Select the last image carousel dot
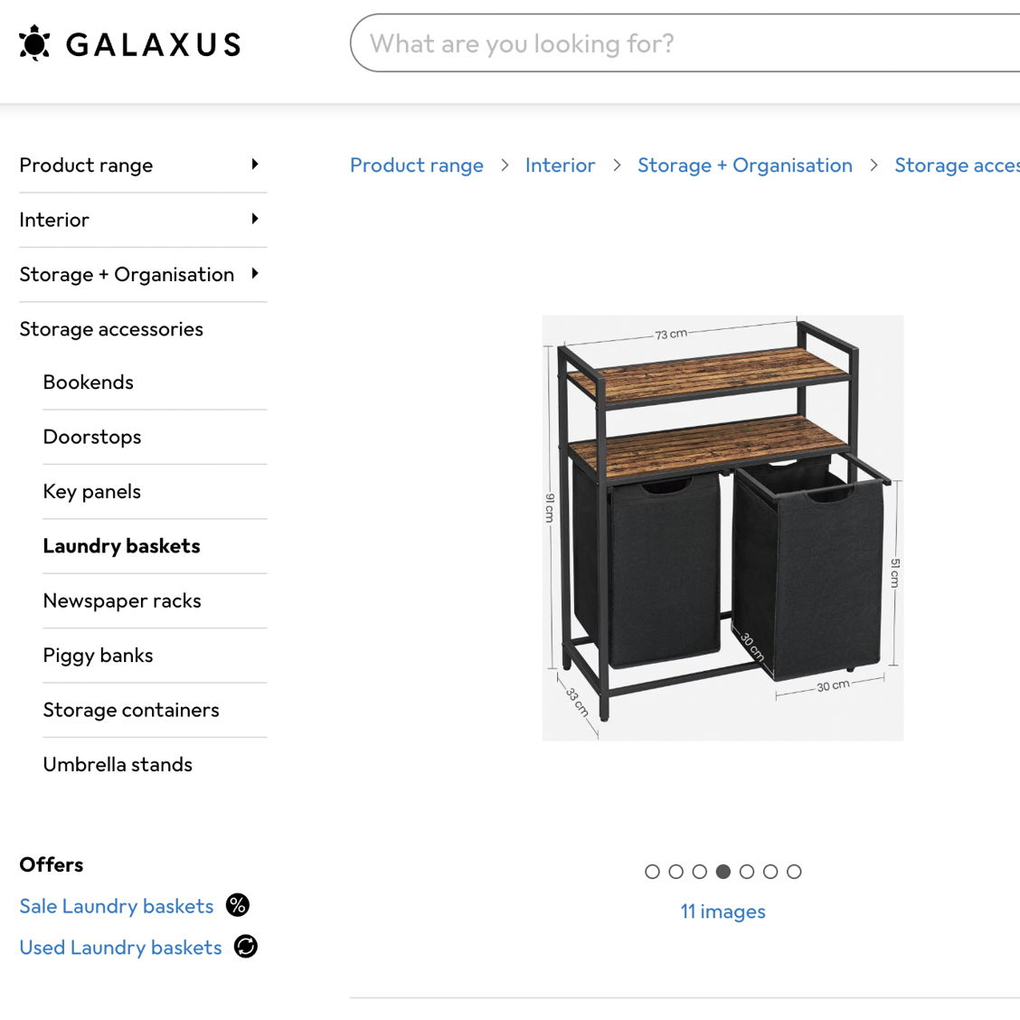The height and width of the screenshot is (1020, 1020). point(794,872)
